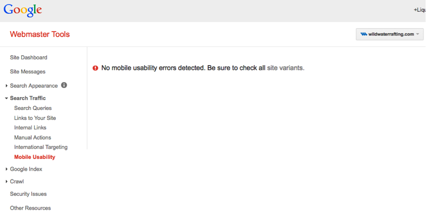Open Links to Your Site
The width and height of the screenshot is (426, 217).
coord(35,118)
